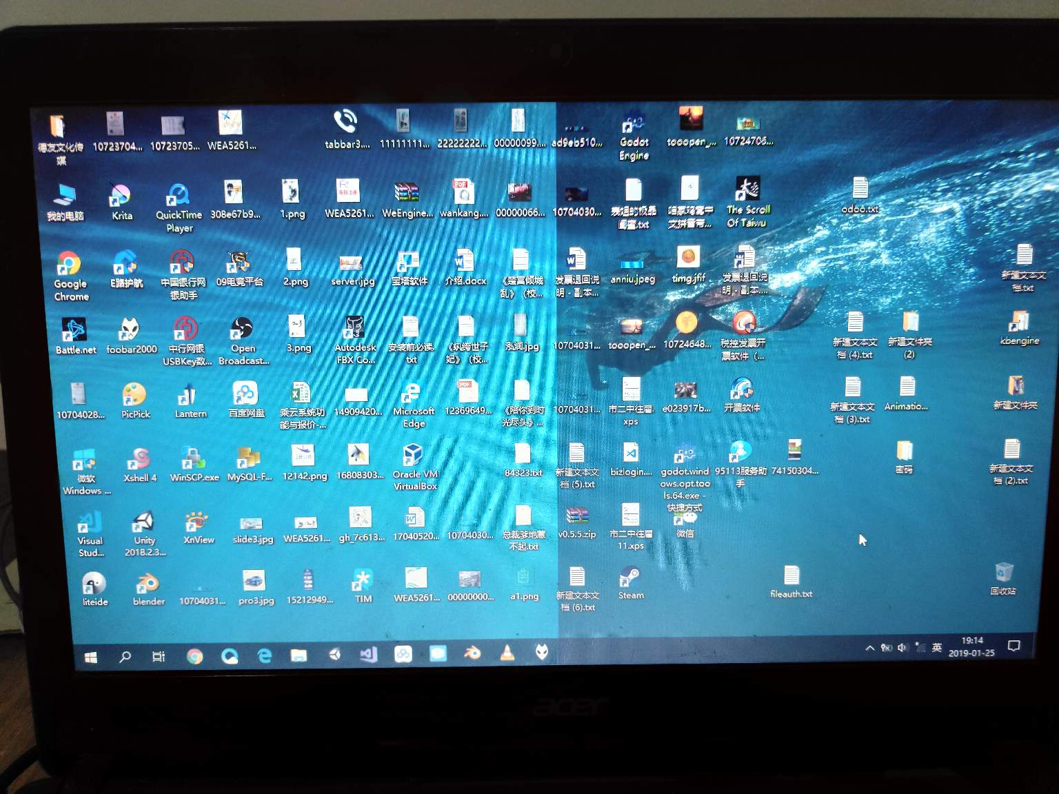
Task: Select the Oracle VM VirtualBox icon
Action: pyautogui.click(x=414, y=457)
